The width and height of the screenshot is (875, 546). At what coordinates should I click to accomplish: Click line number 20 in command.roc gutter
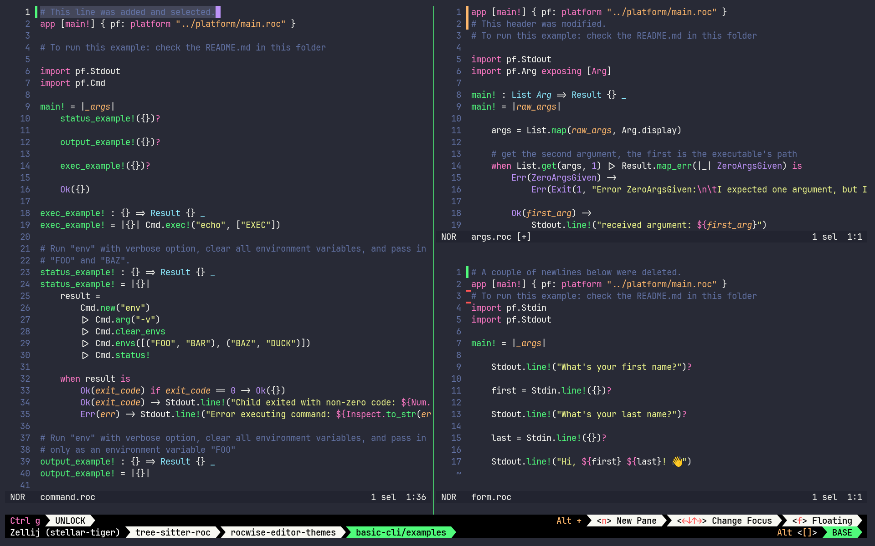(x=25, y=237)
